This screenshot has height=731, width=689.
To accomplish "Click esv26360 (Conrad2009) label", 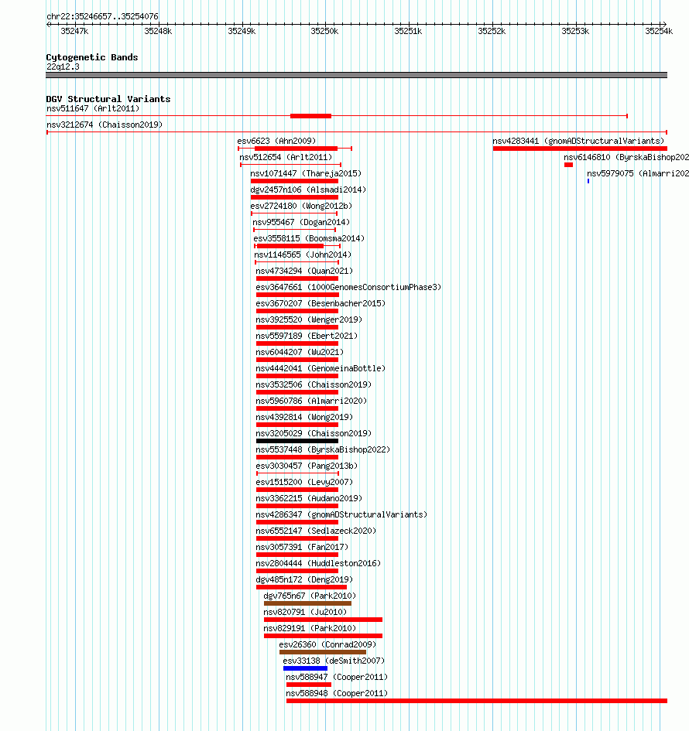I will [327, 645].
